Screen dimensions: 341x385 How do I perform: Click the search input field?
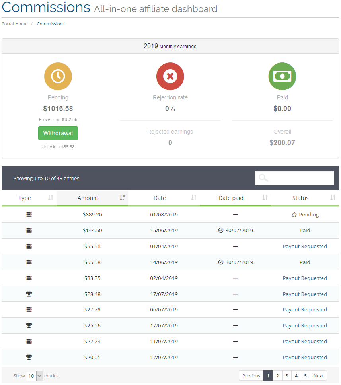coord(294,178)
